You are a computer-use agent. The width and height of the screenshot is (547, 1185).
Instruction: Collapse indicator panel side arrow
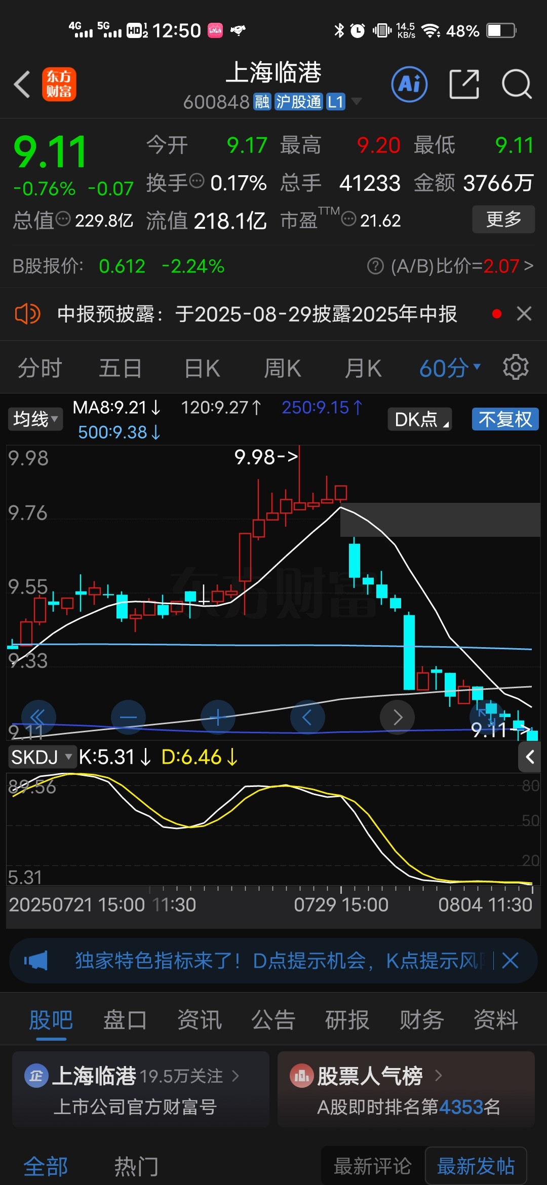(530, 757)
